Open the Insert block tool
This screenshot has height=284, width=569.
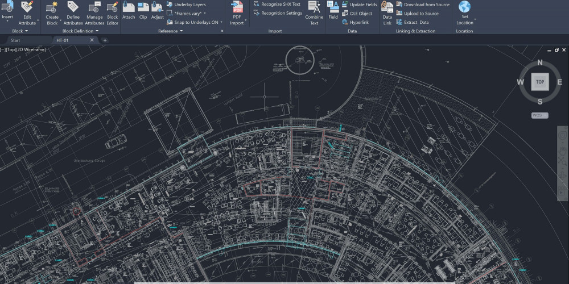(x=7, y=10)
